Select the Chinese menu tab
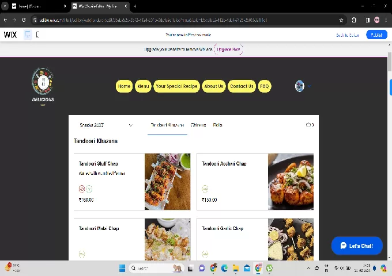392x276 pixels. tap(198, 125)
